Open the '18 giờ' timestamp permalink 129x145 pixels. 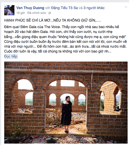(21, 13)
